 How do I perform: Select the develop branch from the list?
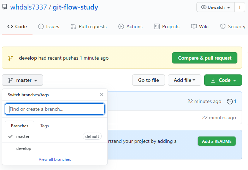click(24, 148)
